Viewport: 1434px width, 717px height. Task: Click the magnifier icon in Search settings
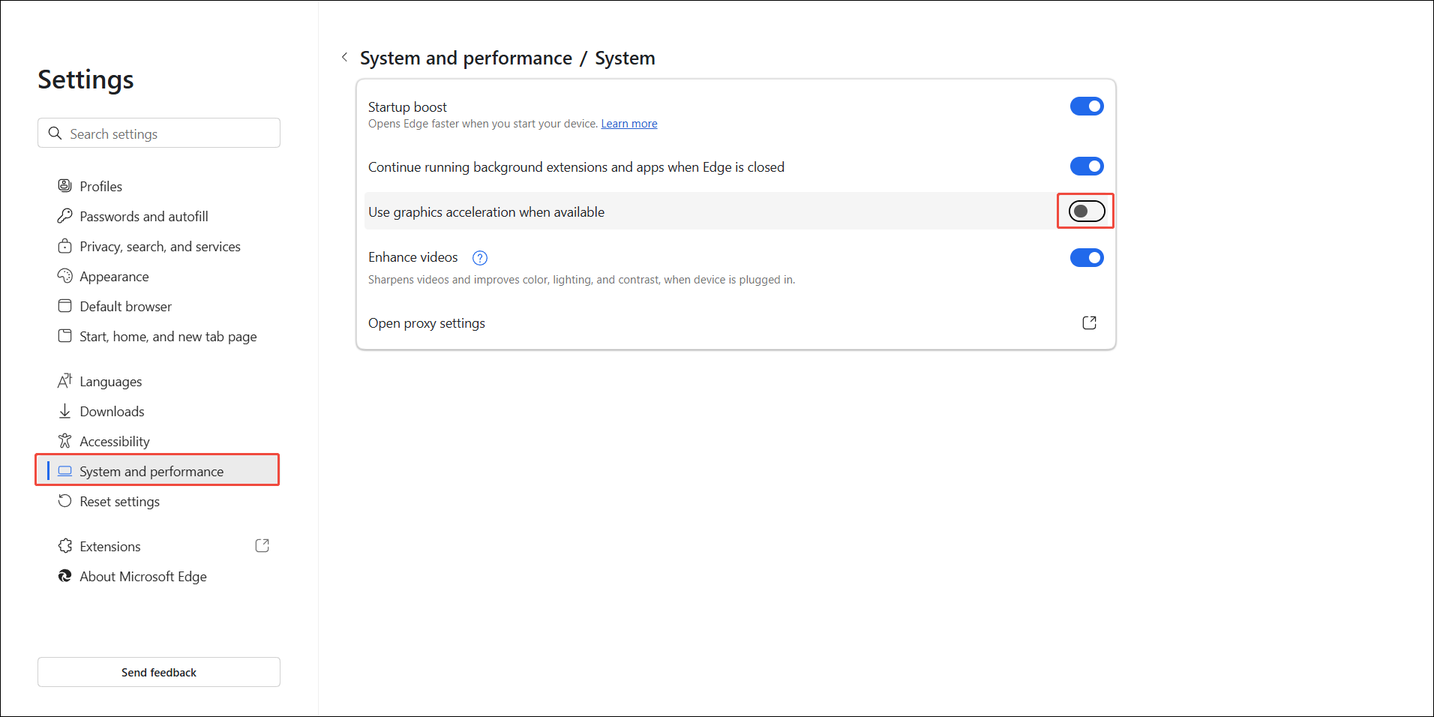tap(55, 133)
